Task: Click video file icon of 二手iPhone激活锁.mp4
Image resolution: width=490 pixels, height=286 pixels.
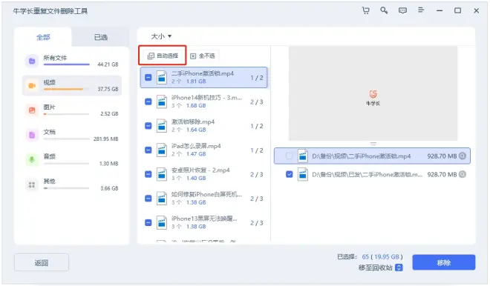Action: [x=162, y=77]
